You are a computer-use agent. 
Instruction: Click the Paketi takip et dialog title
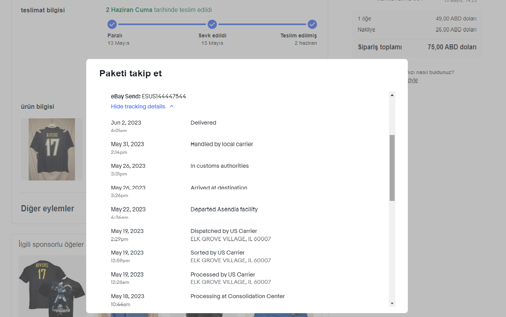click(x=131, y=73)
